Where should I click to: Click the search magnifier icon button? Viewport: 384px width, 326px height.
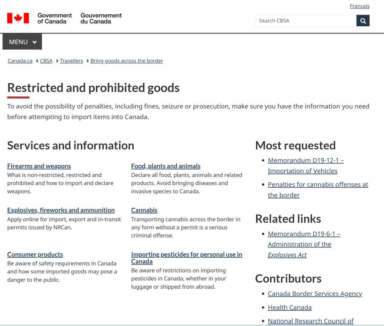click(363, 21)
